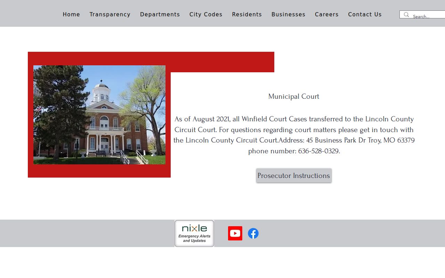Open the City Codes menu
Image resolution: width=445 pixels, height=278 pixels.
206,15
